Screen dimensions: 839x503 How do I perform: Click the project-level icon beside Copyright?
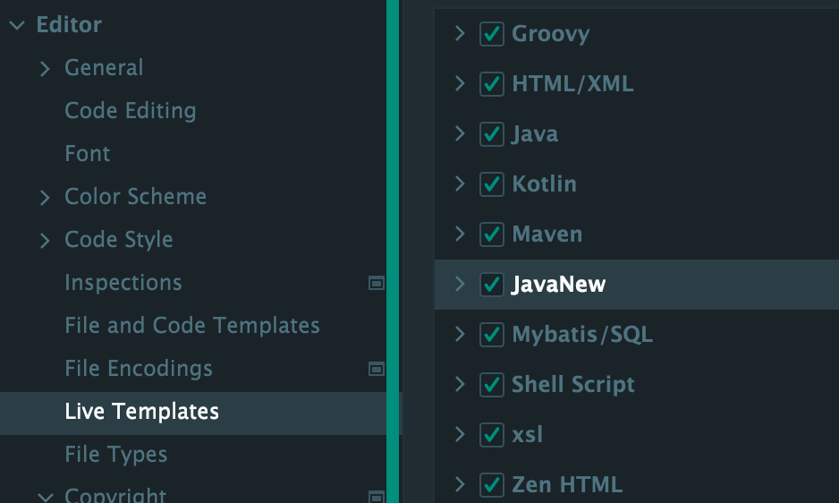tap(377, 496)
